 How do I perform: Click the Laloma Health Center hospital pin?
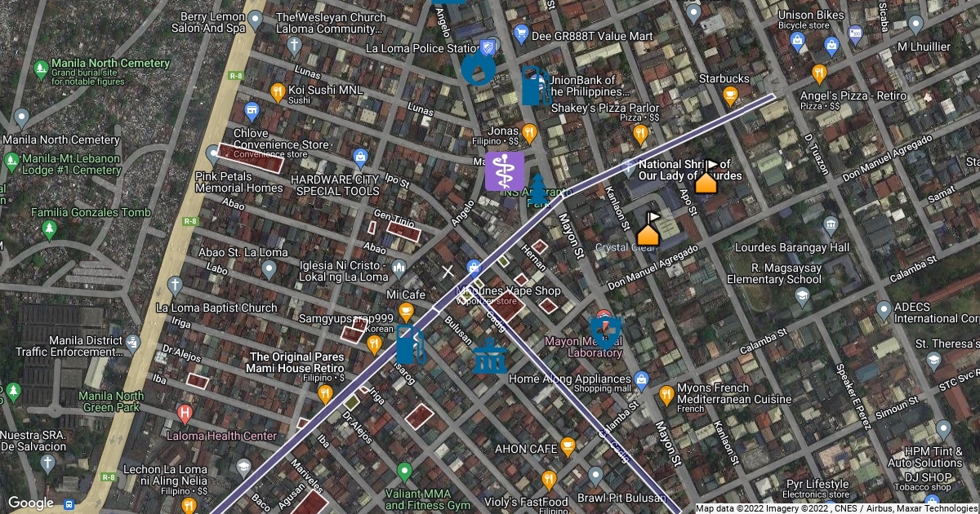tap(185, 413)
